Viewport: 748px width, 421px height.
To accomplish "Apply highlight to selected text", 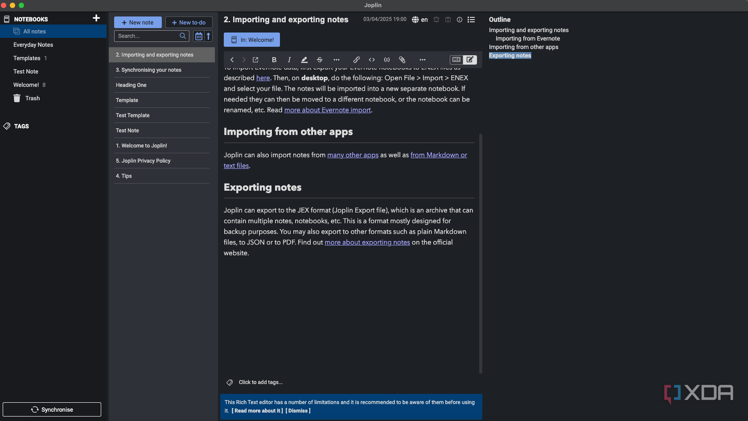I will click(x=304, y=60).
